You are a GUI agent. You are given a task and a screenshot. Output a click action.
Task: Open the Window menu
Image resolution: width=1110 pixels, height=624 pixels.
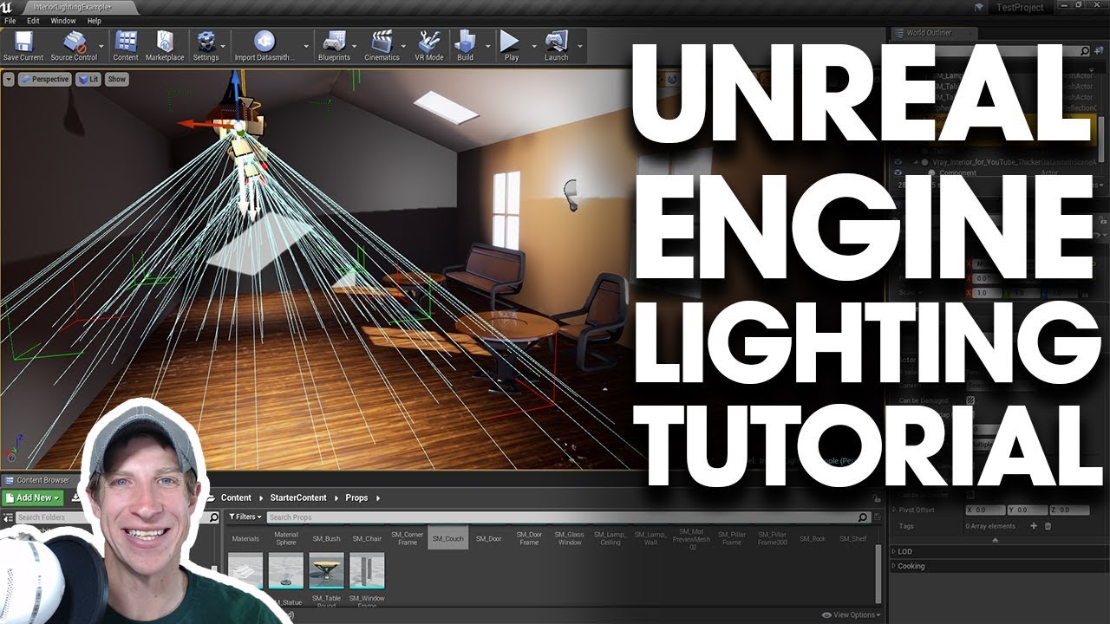coord(63,21)
